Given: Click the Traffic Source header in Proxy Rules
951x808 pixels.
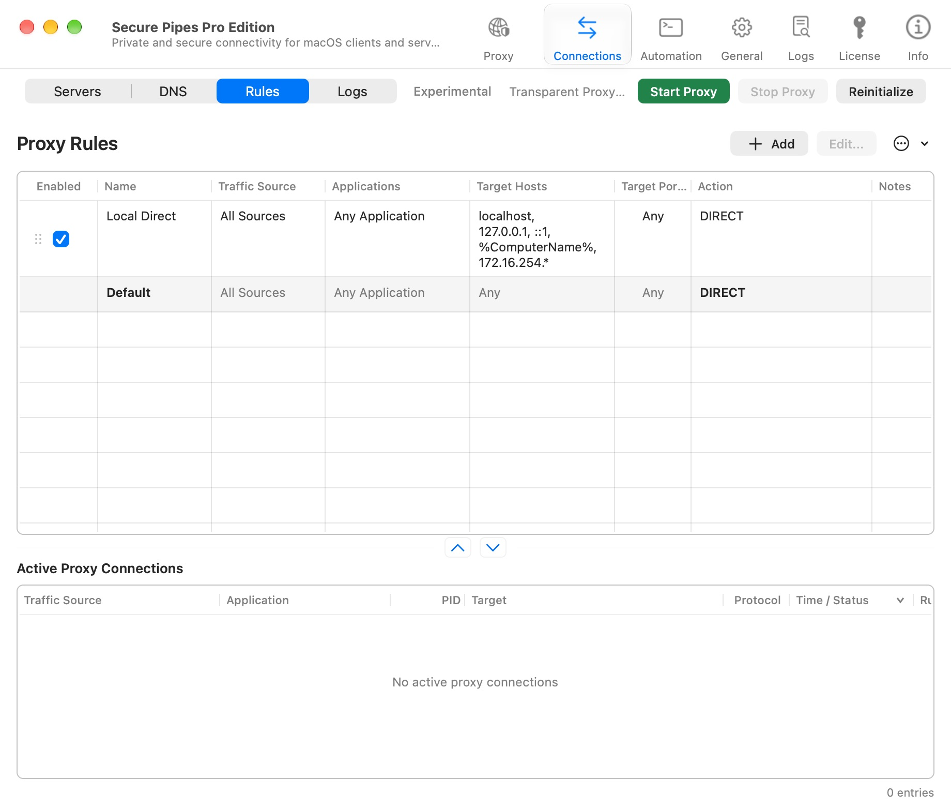Looking at the screenshot, I should point(257,186).
